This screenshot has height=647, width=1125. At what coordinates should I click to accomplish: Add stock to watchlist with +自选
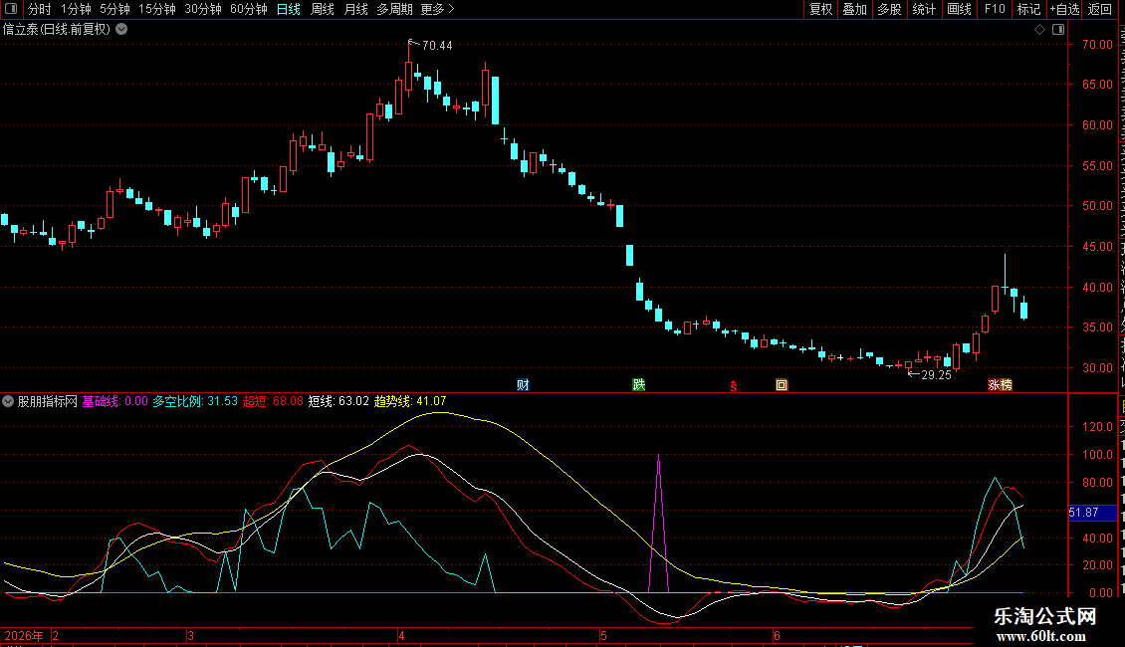tap(1064, 9)
